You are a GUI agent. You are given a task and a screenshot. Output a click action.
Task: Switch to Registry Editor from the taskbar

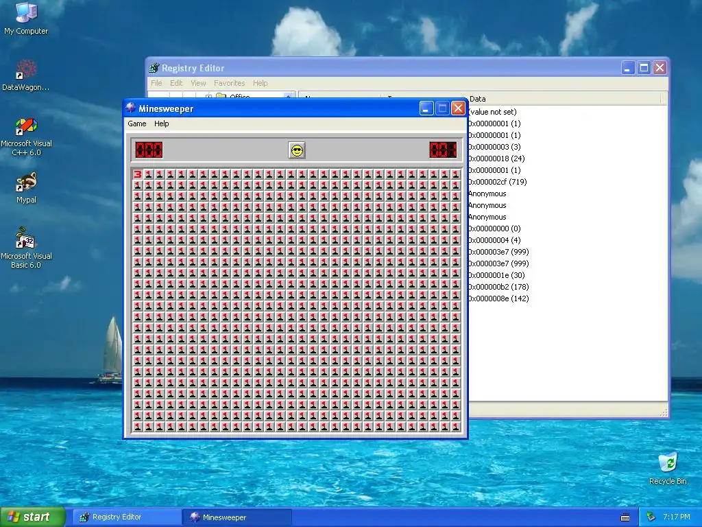127,517
